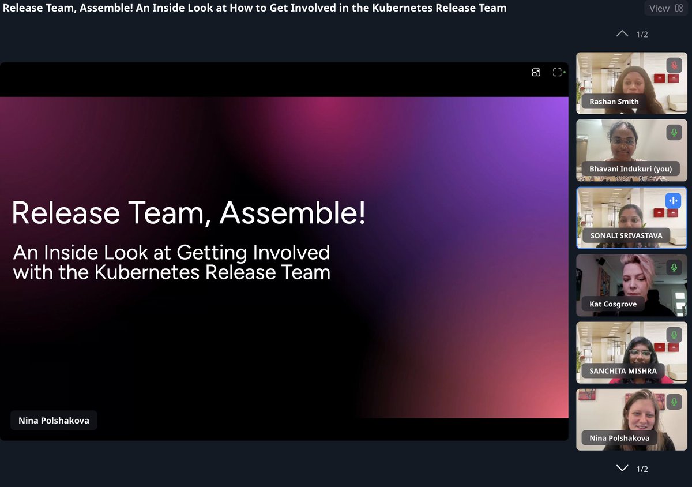This screenshot has width=692, height=487.
Task: Click the slide subtitle about Getting Involved
Action: point(172,262)
